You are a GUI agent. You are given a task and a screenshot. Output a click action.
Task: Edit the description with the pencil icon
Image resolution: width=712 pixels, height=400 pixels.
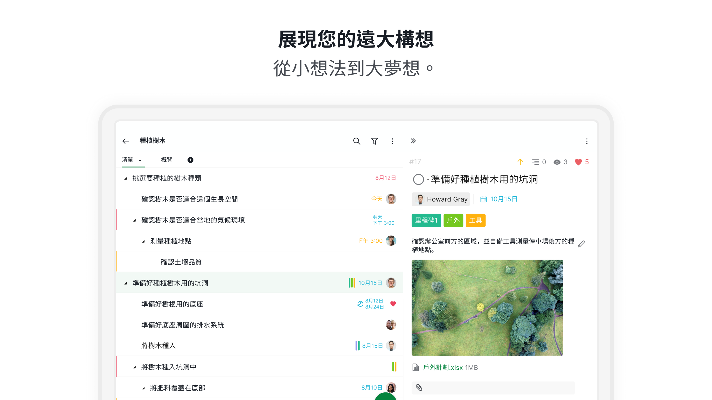(581, 244)
